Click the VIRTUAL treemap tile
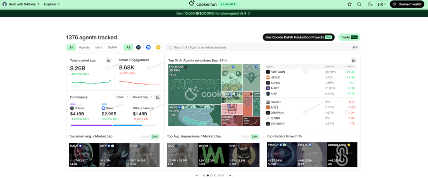 [x=251, y=78]
